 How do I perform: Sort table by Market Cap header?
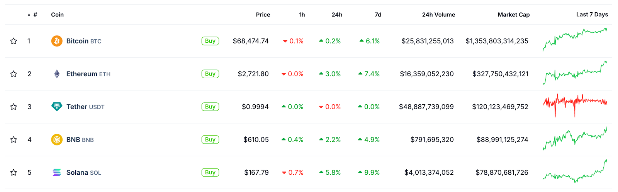514,15
